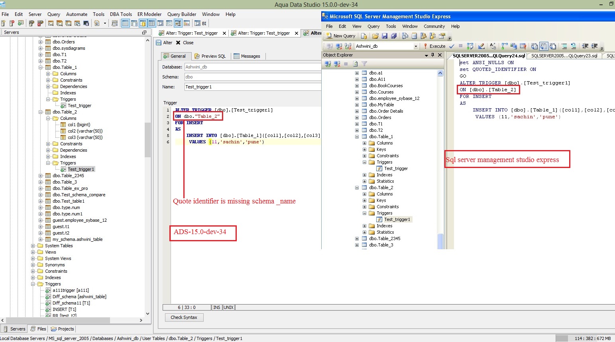The image size is (615, 342).
Task: Open the Community menu in SSMS
Action: tap(434, 26)
